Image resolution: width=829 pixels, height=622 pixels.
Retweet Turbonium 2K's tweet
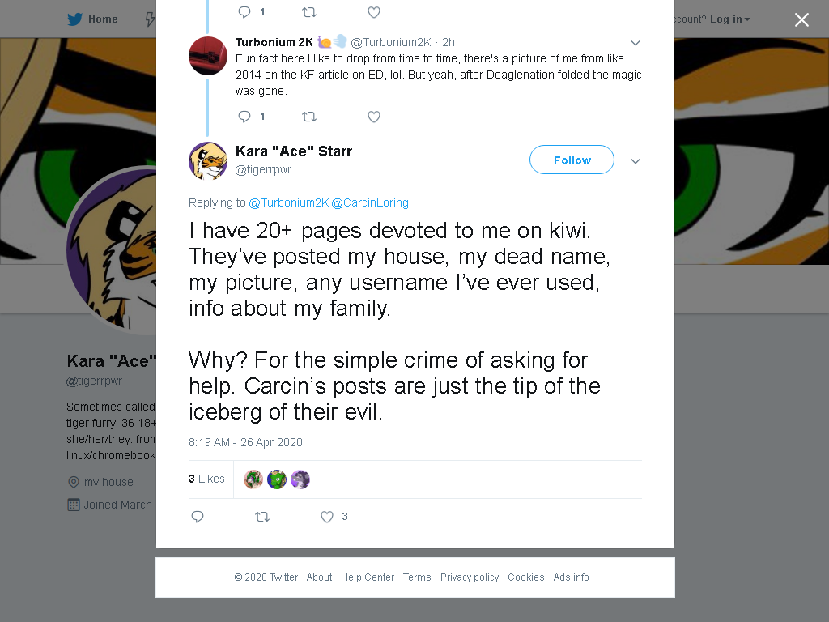click(x=309, y=117)
